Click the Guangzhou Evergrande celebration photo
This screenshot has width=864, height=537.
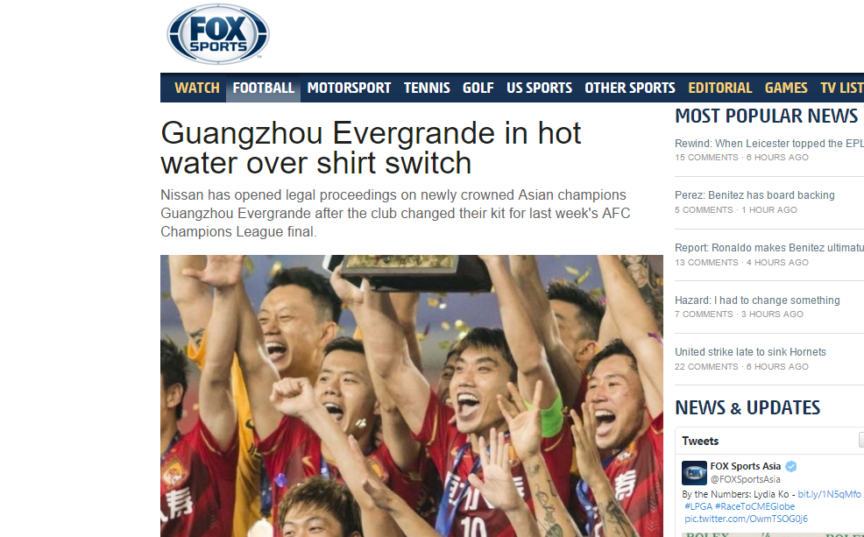pyautogui.click(x=412, y=395)
